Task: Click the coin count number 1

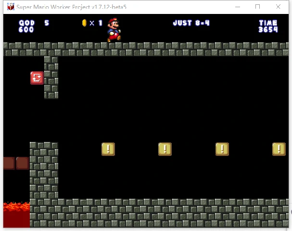Action: click(x=101, y=23)
